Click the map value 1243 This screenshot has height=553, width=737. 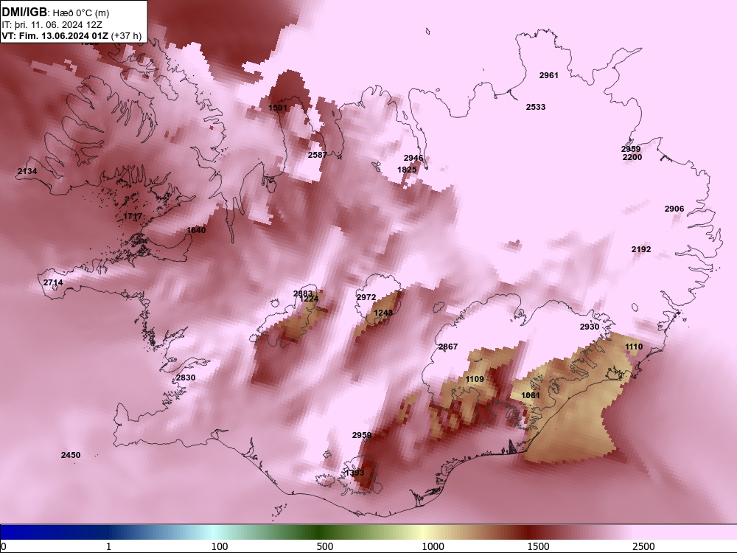pyautogui.click(x=383, y=313)
